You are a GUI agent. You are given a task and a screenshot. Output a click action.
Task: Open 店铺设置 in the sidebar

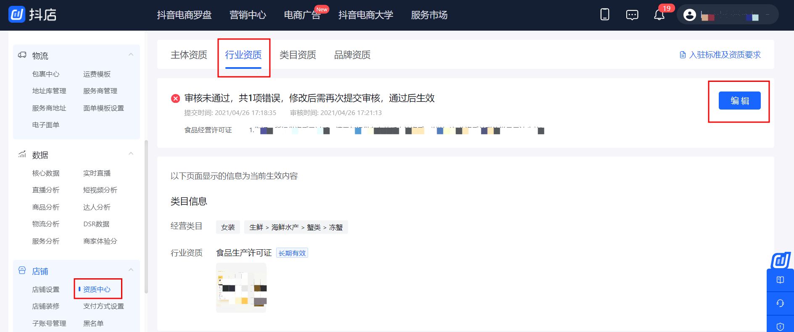(46, 289)
